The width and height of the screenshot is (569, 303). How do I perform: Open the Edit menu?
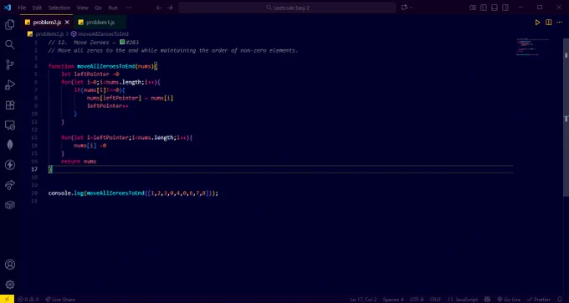coord(37,8)
